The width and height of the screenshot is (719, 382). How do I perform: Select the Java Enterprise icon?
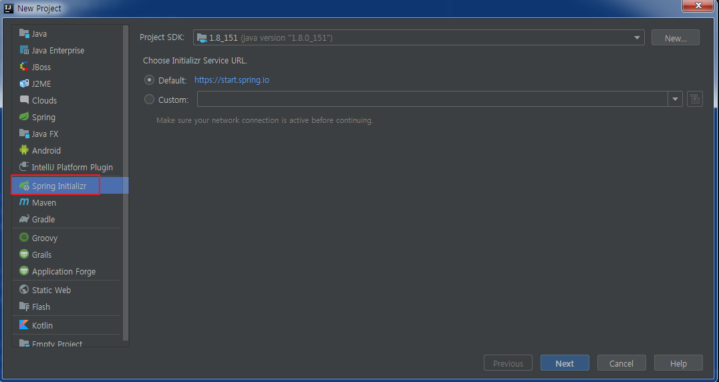(24, 50)
